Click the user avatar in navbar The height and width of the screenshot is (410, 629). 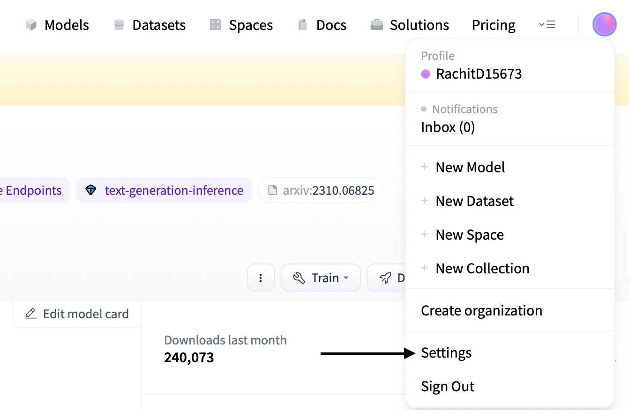click(604, 25)
